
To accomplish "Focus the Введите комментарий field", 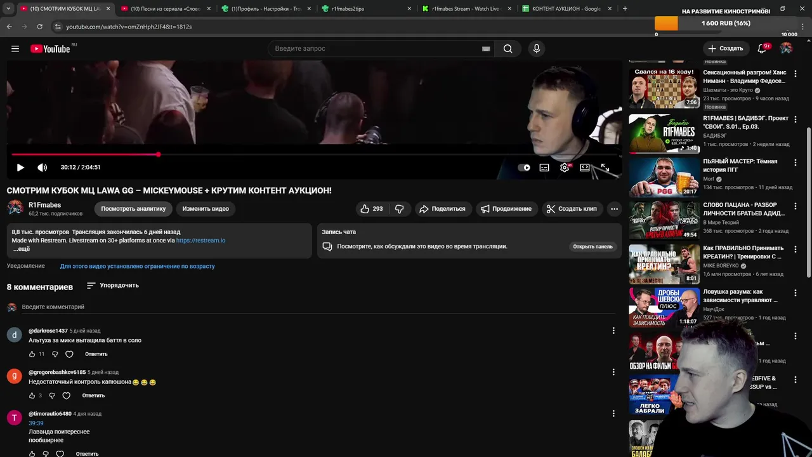I will [x=318, y=307].
